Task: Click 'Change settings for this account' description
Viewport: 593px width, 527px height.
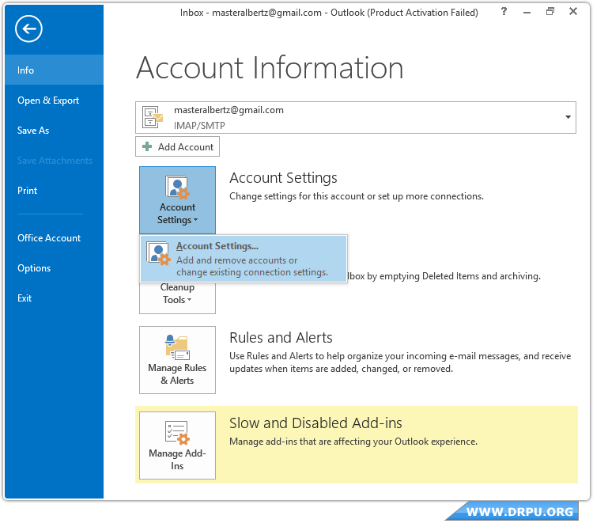Action: point(357,196)
